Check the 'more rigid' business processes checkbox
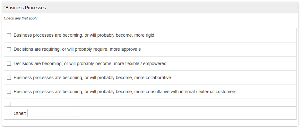This screenshot has height=127, width=301. pyautogui.click(x=9, y=35)
